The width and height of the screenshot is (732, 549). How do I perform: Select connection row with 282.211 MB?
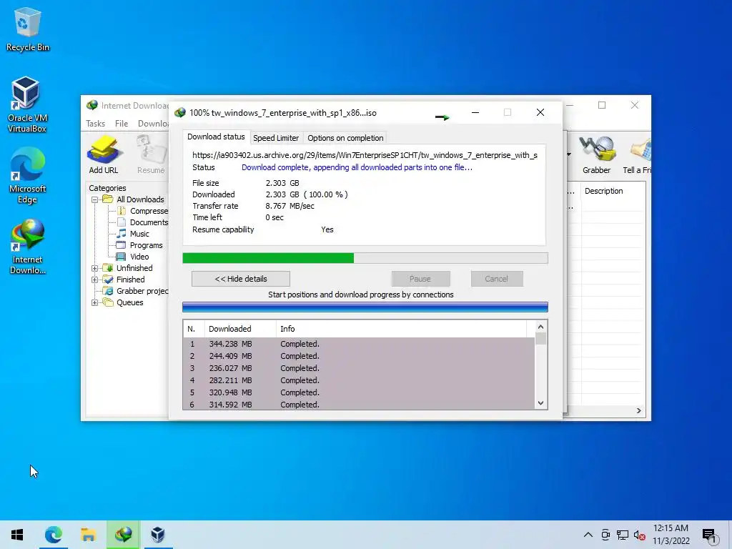tap(359, 380)
